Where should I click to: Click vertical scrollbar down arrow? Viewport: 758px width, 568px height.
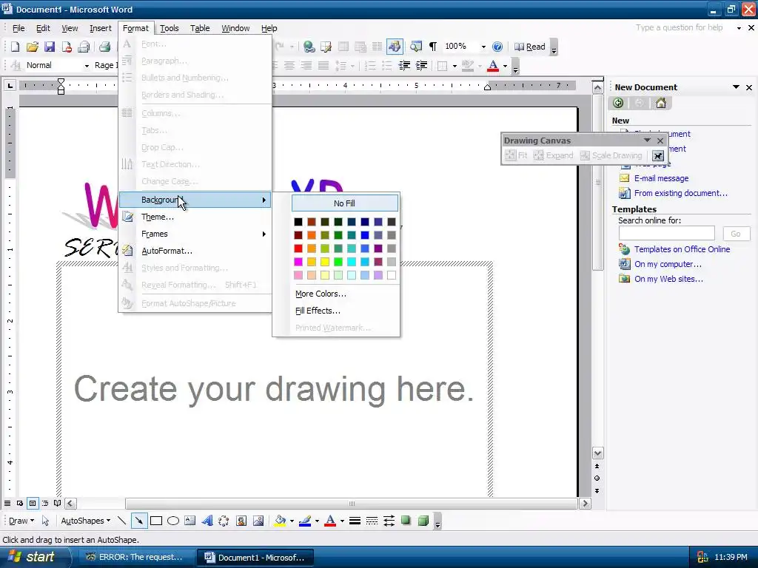click(597, 453)
